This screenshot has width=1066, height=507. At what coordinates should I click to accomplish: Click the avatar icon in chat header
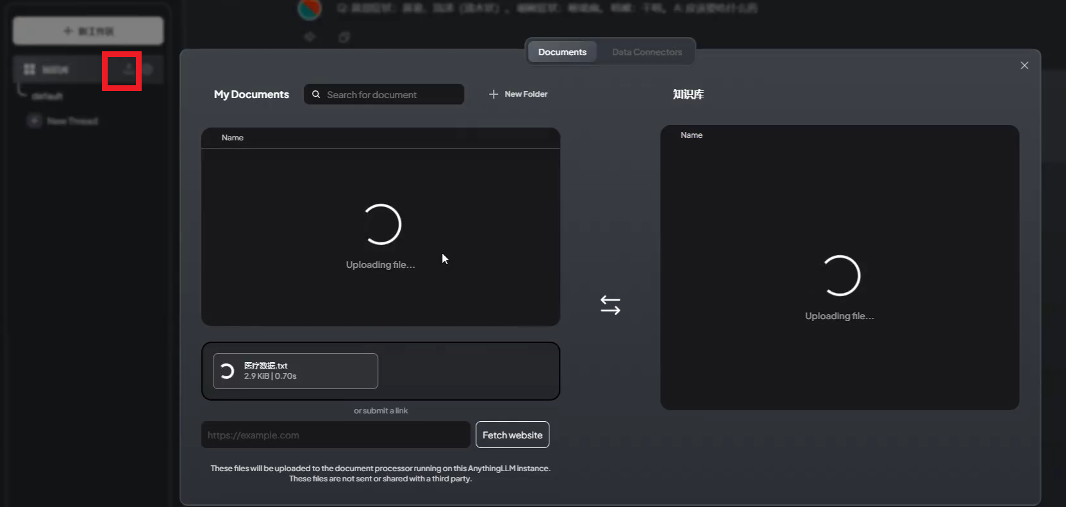pos(310,8)
